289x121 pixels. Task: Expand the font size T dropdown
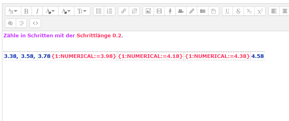point(82,11)
